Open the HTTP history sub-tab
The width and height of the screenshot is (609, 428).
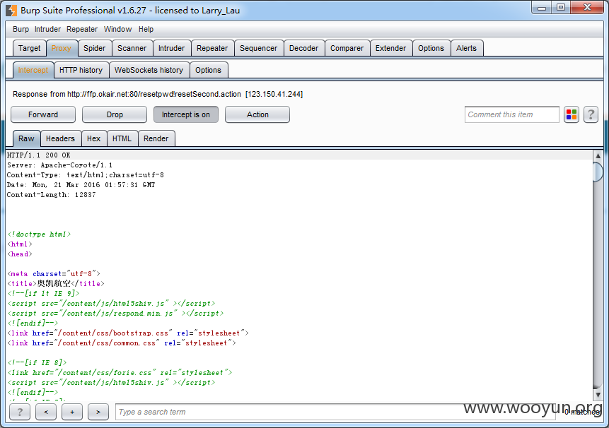[81, 70]
